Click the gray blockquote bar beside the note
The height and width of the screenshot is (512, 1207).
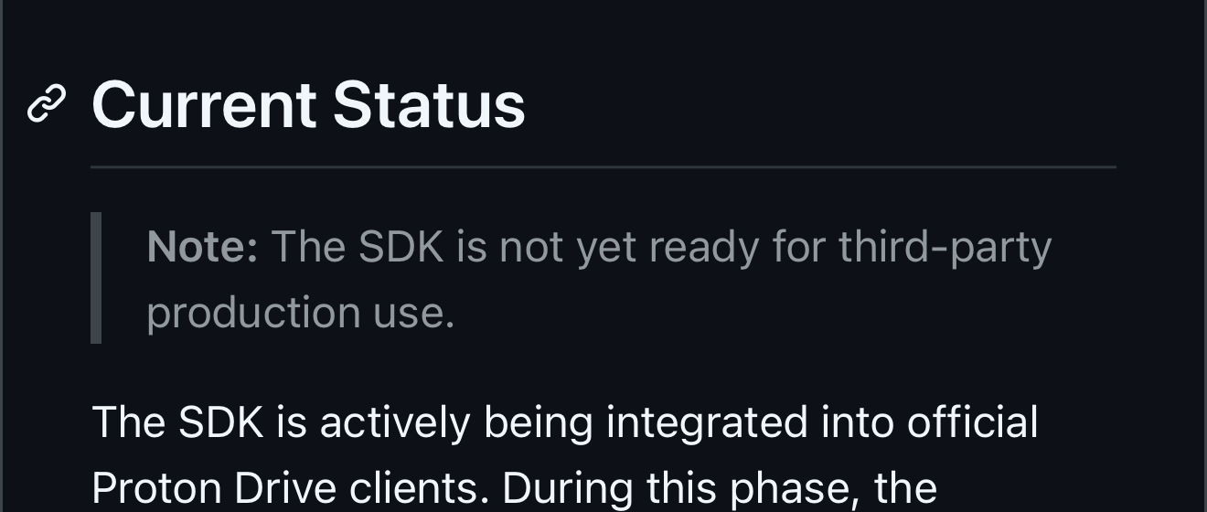tap(96, 278)
